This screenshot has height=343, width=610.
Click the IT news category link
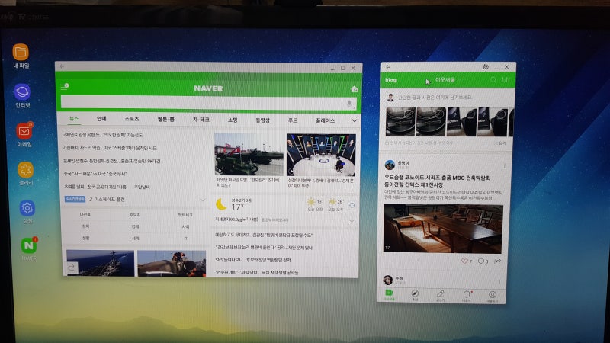pos(185,239)
